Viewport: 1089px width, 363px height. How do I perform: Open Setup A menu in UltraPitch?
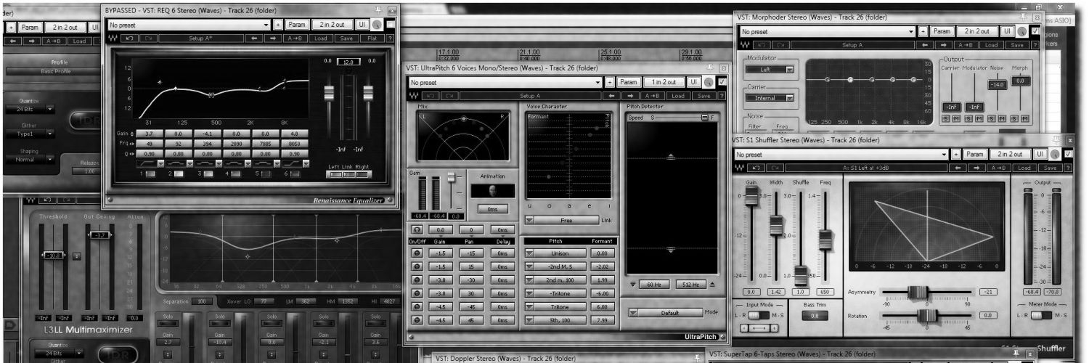pos(530,96)
